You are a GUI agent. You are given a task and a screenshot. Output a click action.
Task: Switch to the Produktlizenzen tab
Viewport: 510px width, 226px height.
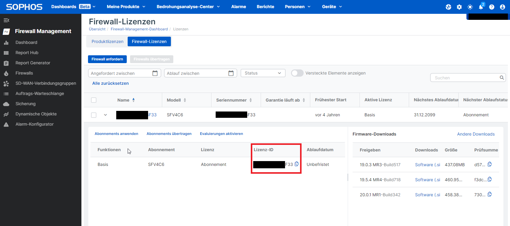coord(108,41)
